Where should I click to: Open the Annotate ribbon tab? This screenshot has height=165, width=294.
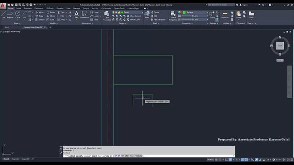pyautogui.click(x=28, y=8)
